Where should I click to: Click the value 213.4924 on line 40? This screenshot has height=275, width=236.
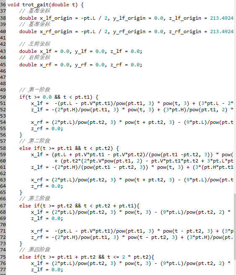[222, 31]
